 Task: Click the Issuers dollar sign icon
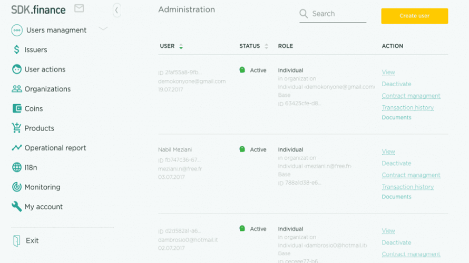16,49
